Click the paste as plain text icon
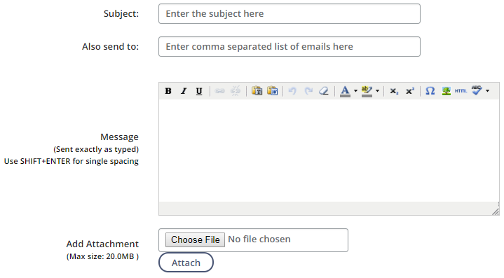The image size is (504, 278). coord(257,91)
